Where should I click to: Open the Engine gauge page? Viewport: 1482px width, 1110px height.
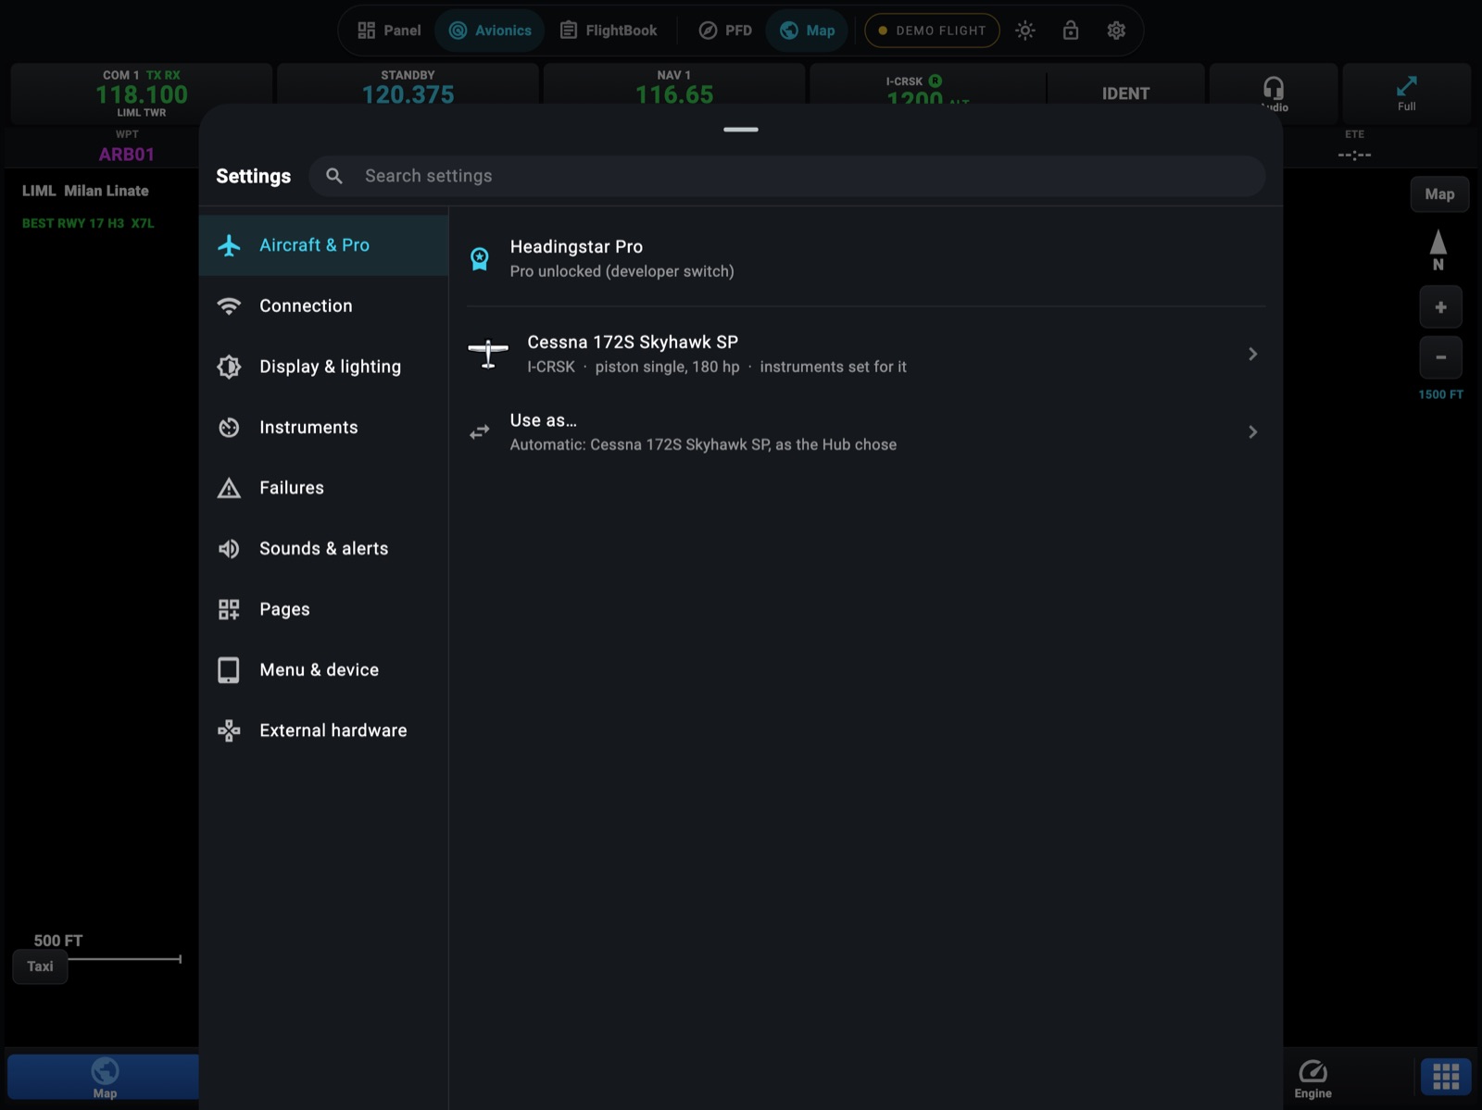click(1312, 1079)
